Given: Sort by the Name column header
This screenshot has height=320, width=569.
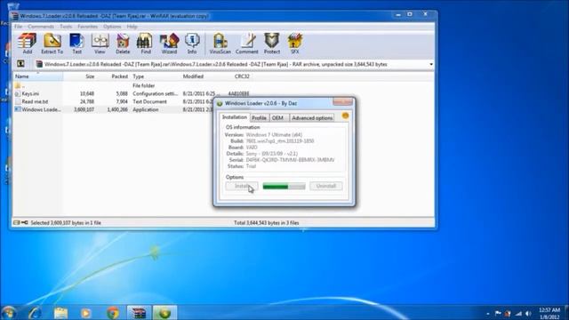Looking at the screenshot, I should (38, 76).
